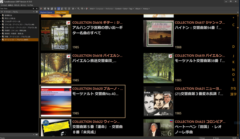
Task: Select the Eroica COLLECTION Disk21 cover
Action: 158,101
